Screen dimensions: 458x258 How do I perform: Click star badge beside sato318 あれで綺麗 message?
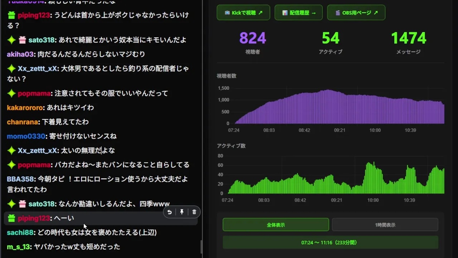(x=11, y=40)
